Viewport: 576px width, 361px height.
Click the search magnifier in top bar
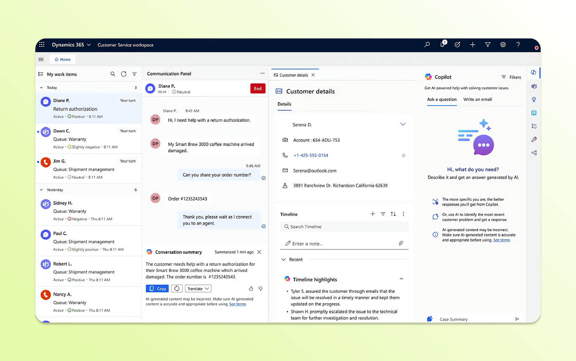[x=427, y=45]
